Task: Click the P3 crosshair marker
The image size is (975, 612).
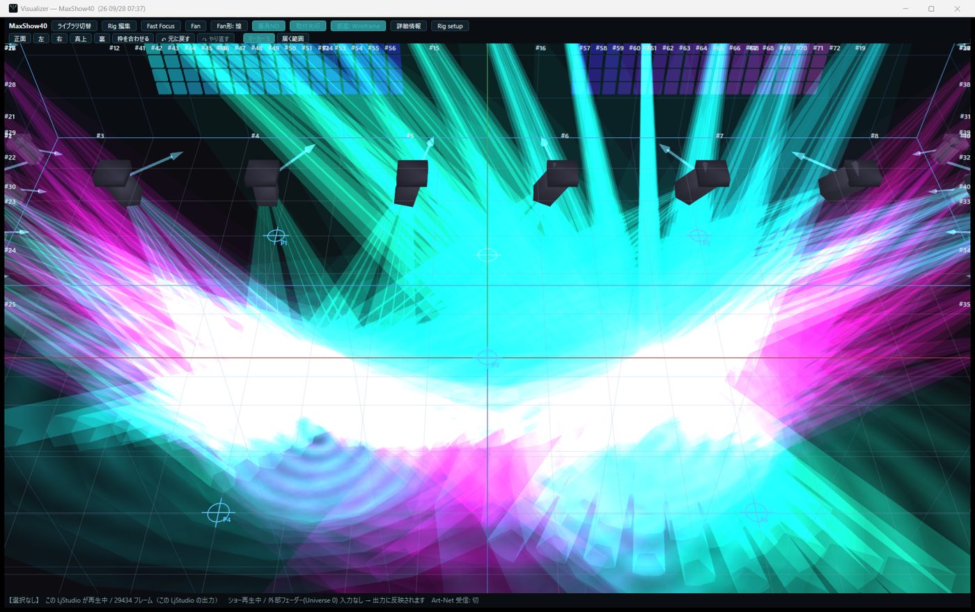Action: coord(487,358)
